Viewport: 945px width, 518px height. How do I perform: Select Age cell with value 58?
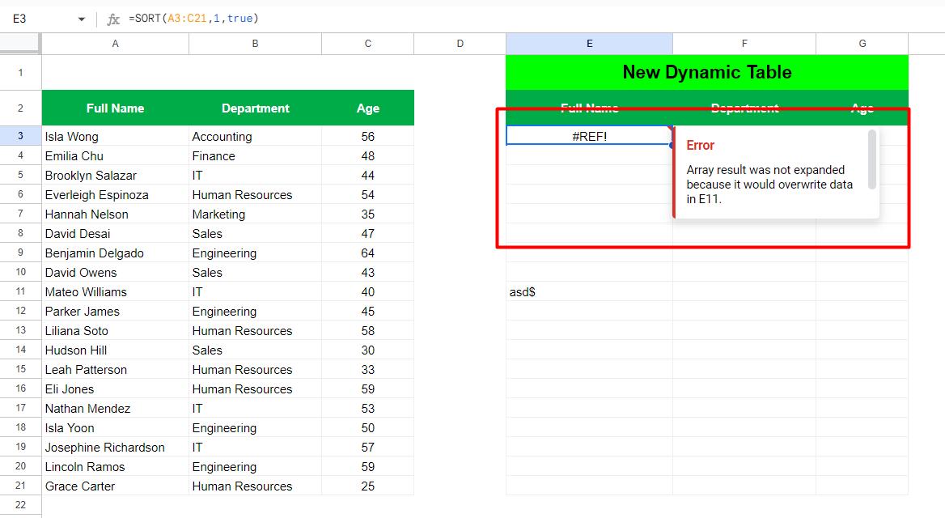pos(367,330)
